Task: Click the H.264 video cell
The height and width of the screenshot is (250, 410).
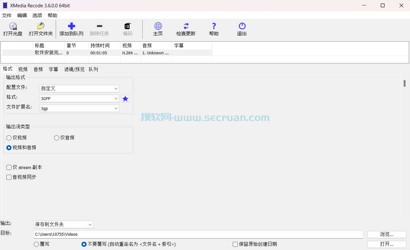Action: tap(130, 53)
